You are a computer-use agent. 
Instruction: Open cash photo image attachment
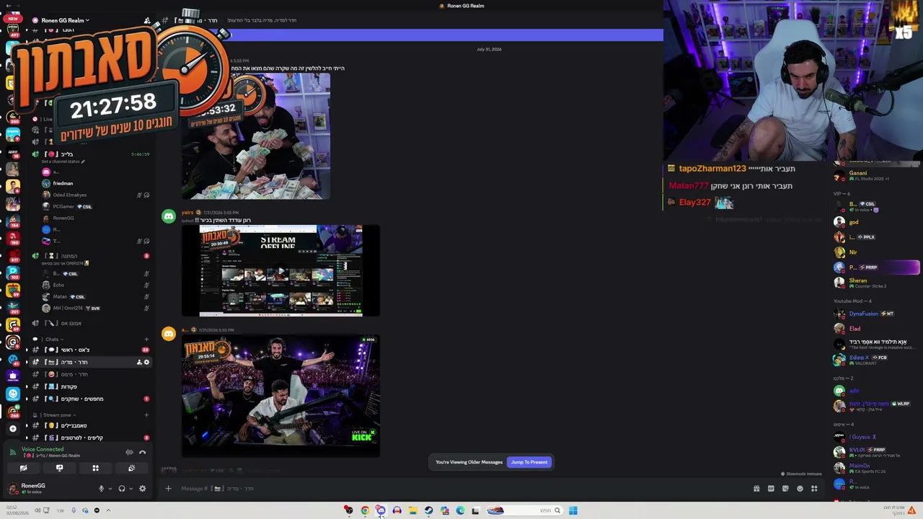[x=256, y=136]
